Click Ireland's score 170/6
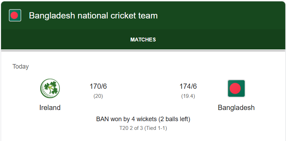286x141 pixels. click(x=98, y=86)
